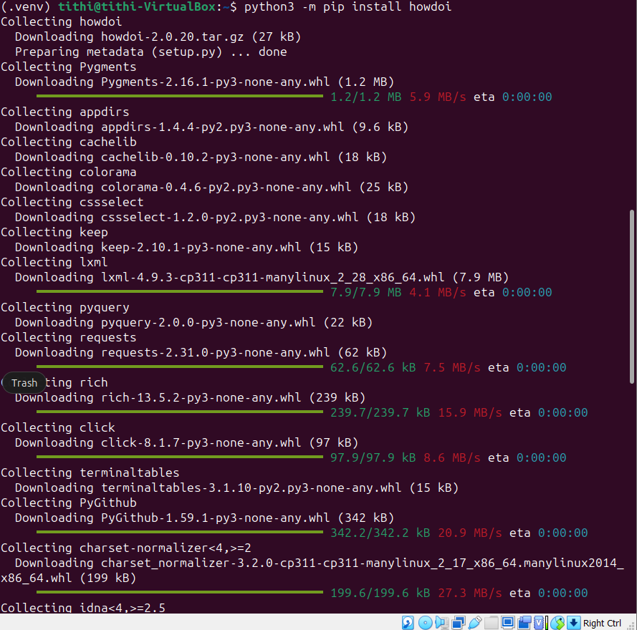Click the mouse integration indicator icon

[x=558, y=622]
